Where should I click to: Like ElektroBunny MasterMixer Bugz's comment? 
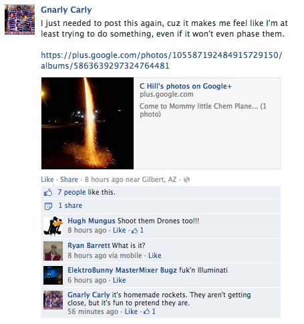pyautogui.click(x=120, y=280)
